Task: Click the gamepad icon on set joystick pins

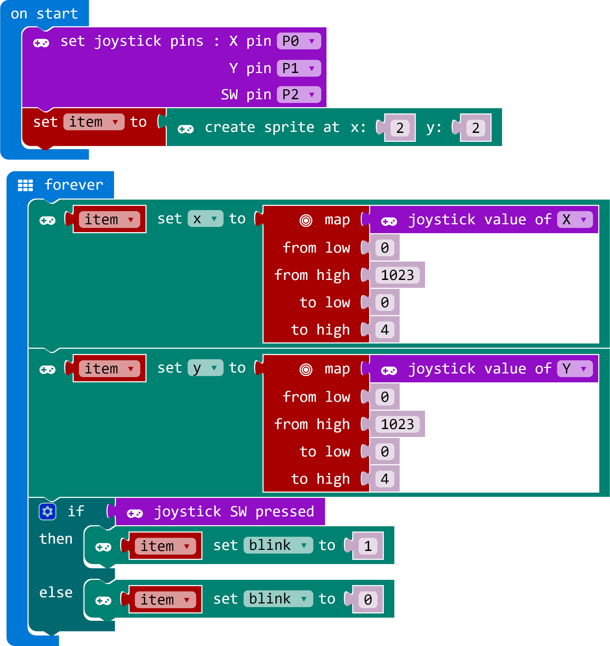Action: pyautogui.click(x=41, y=43)
